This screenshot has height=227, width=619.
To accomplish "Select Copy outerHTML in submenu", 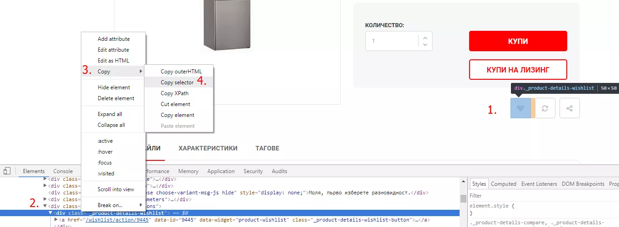I will click(179, 72).
